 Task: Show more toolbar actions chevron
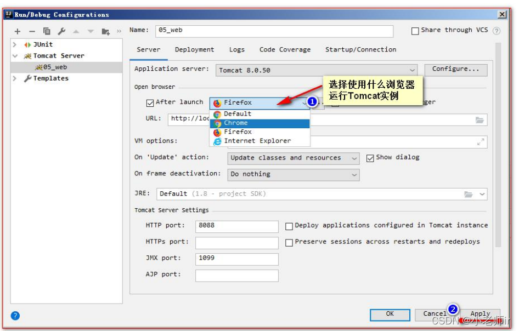119,31
